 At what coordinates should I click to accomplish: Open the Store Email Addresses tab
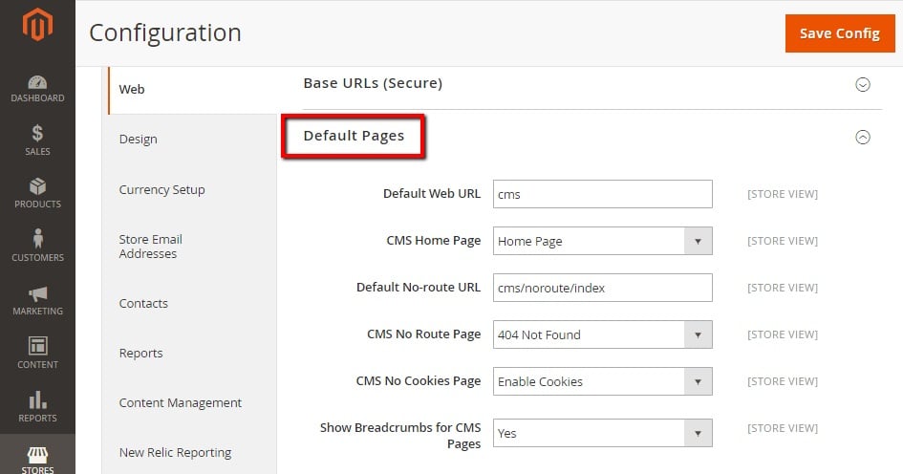pyautogui.click(x=150, y=247)
